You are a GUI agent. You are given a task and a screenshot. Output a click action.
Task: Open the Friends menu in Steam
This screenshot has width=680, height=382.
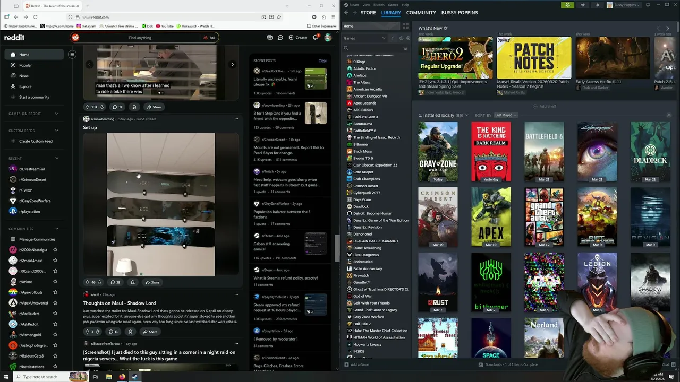[x=379, y=5]
